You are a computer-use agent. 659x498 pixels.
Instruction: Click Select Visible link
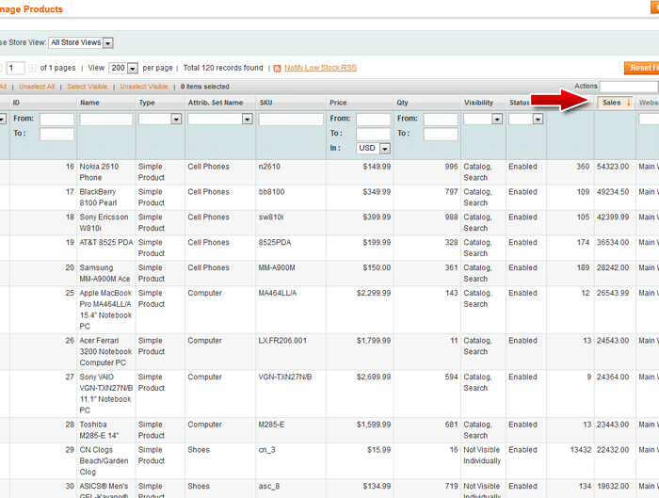click(87, 87)
